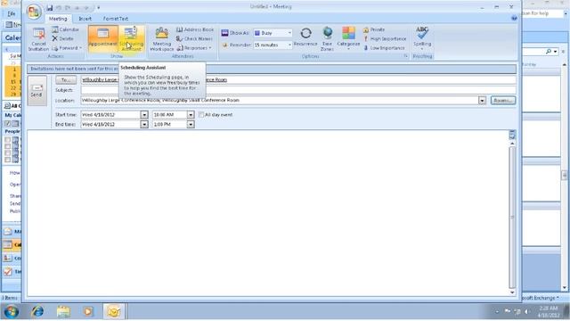The height and width of the screenshot is (321, 570).
Task: Click the Location text field
Action: [x=280, y=100]
